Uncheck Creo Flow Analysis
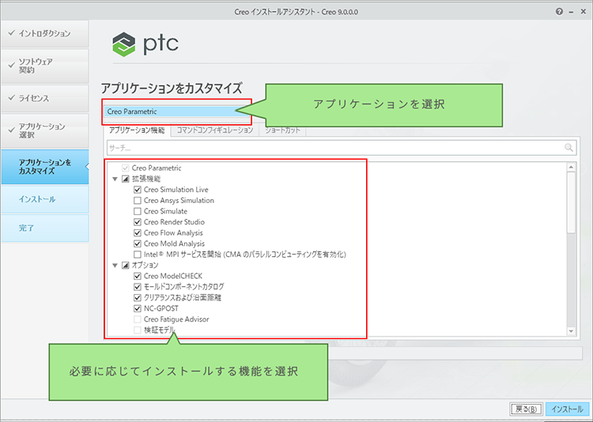This screenshot has width=593, height=422. point(138,233)
